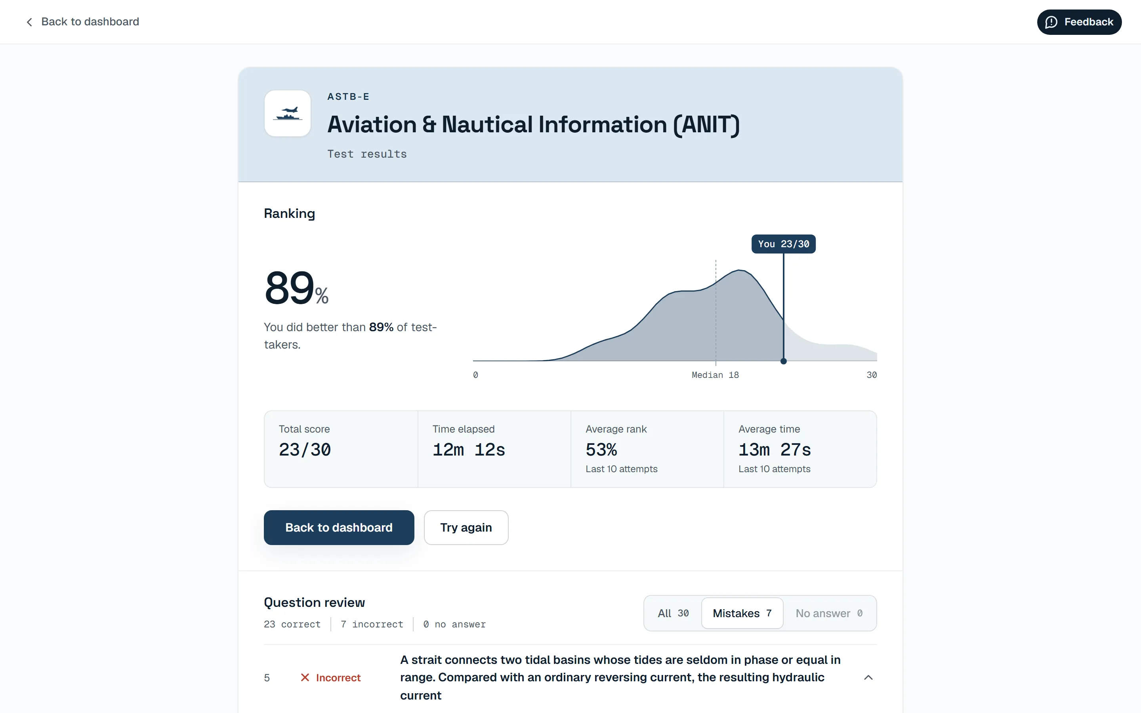
Task: Click the Question review heading
Action: (x=314, y=602)
